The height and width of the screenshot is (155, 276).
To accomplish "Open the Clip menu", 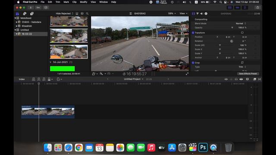I will point(75,2).
